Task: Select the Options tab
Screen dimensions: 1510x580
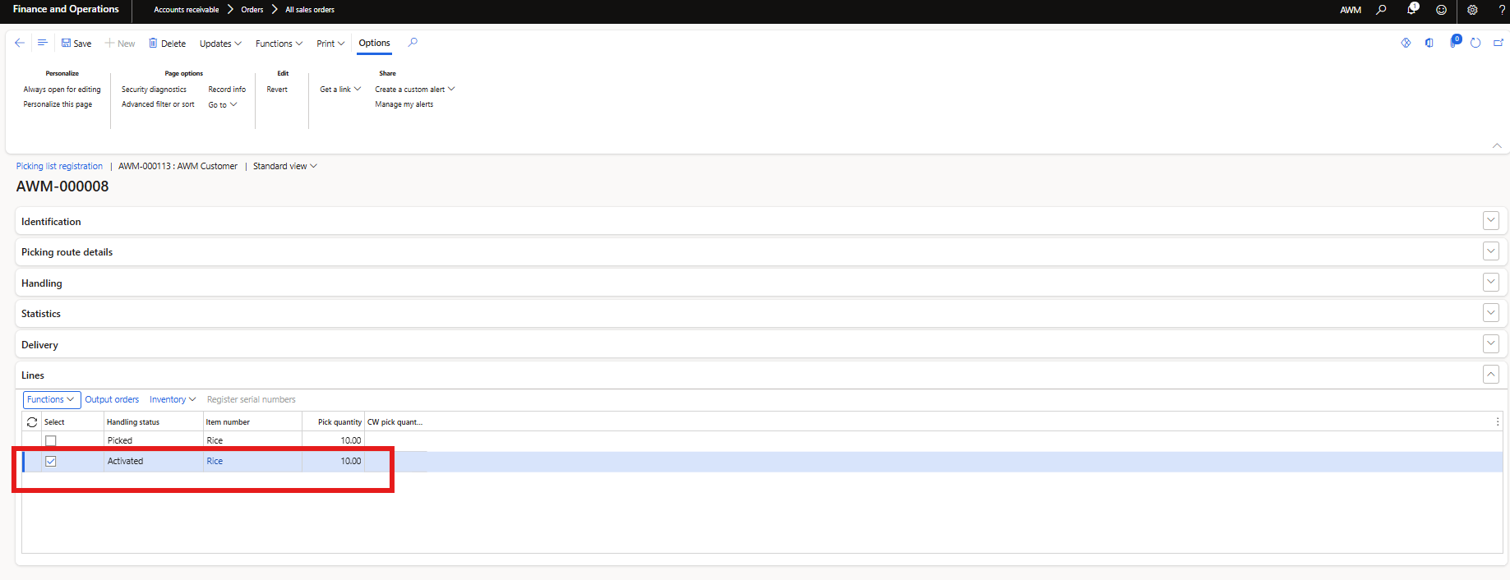Action: [x=374, y=44]
